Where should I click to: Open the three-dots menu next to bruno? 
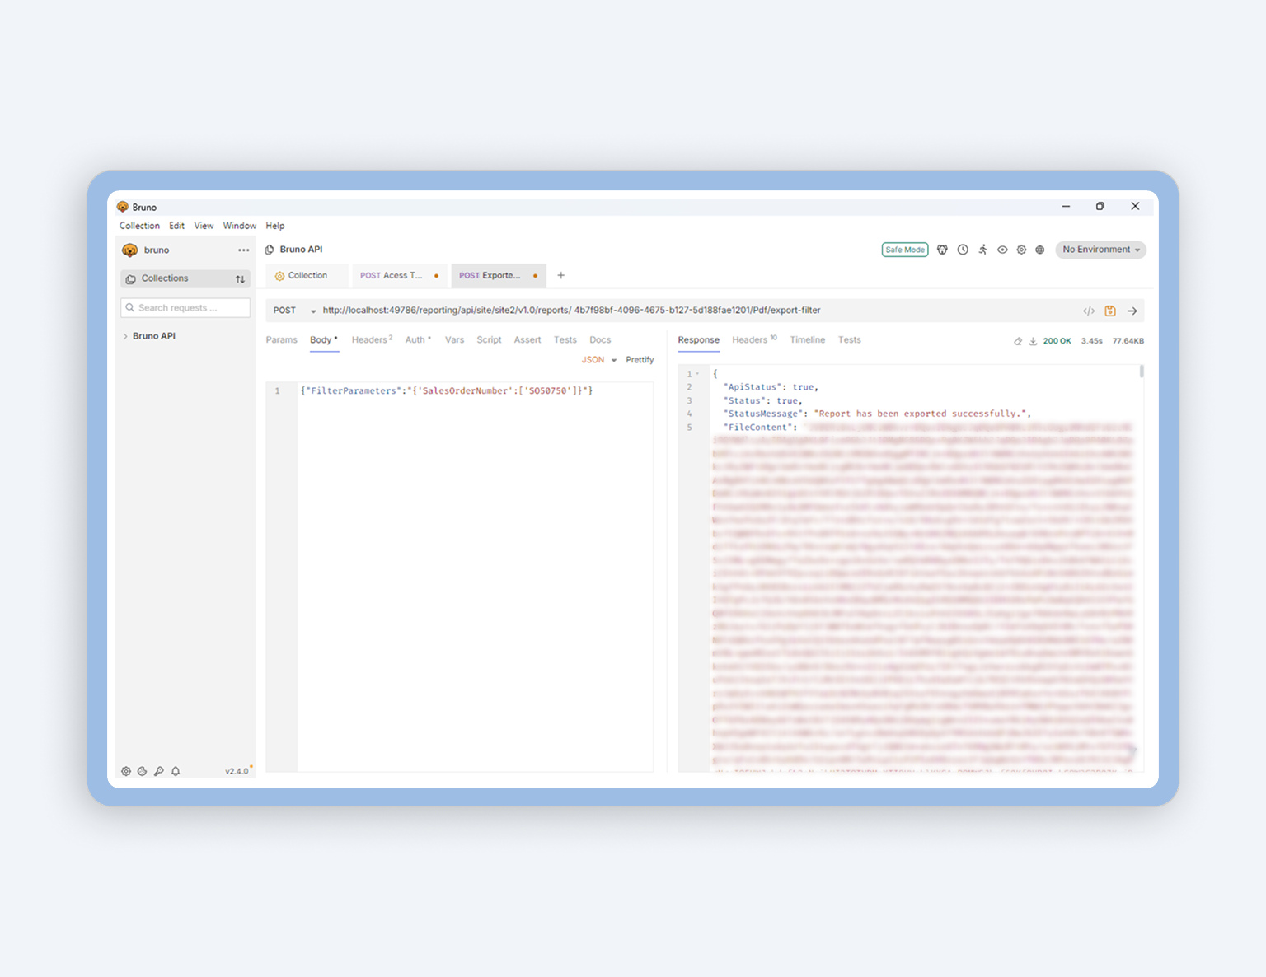coord(243,250)
